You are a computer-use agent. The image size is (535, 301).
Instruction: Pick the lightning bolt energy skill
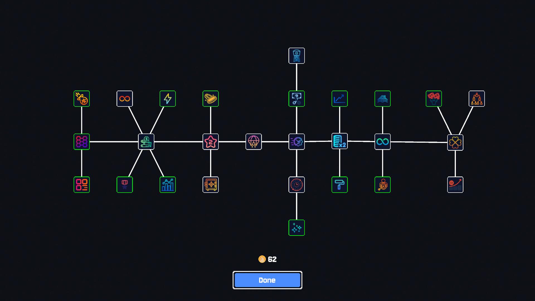pyautogui.click(x=167, y=99)
